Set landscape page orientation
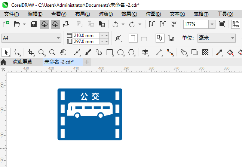 [144, 38]
